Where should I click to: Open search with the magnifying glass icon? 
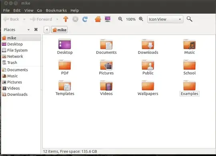[x=190, y=19]
